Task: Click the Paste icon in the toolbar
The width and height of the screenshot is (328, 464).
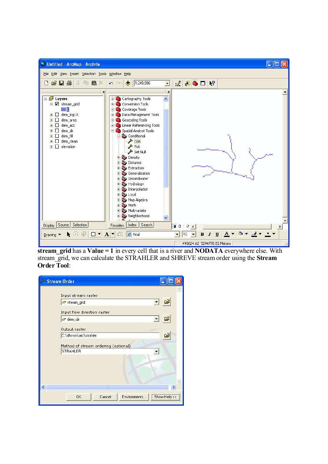Action: coord(94,83)
